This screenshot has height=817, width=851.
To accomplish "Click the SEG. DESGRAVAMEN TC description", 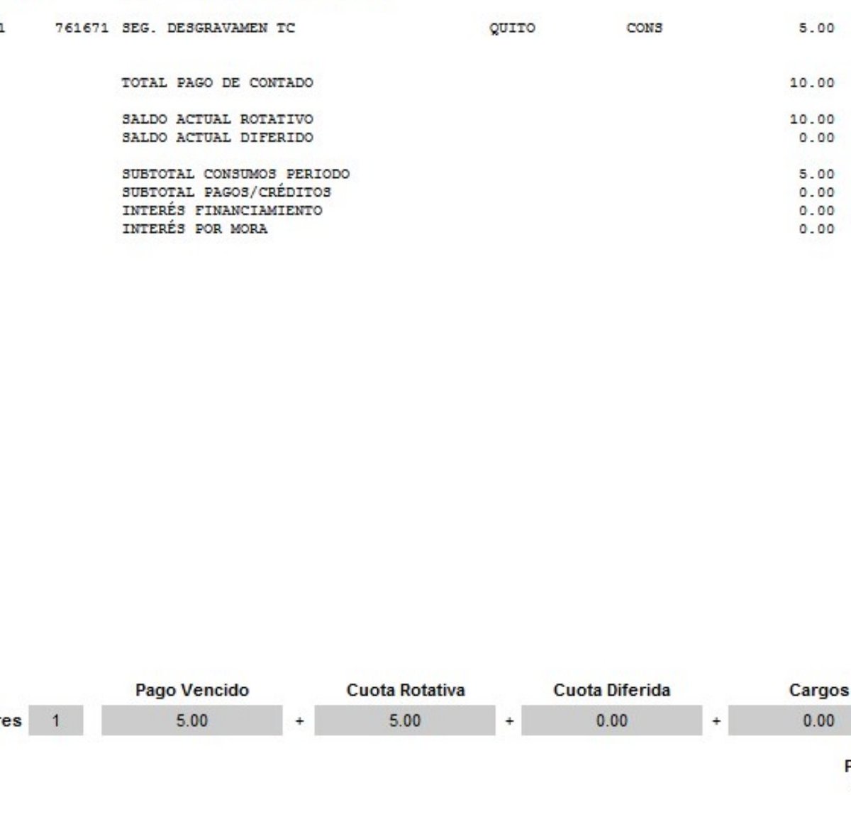I will (208, 28).
